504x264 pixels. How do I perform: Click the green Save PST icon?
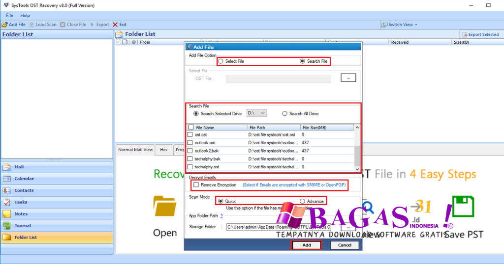[463, 206]
